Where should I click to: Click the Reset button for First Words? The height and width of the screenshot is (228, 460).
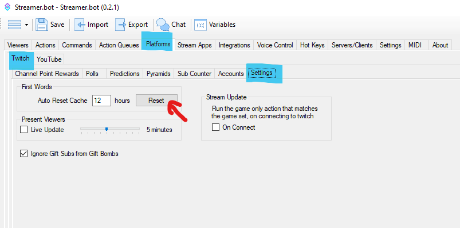(x=156, y=101)
